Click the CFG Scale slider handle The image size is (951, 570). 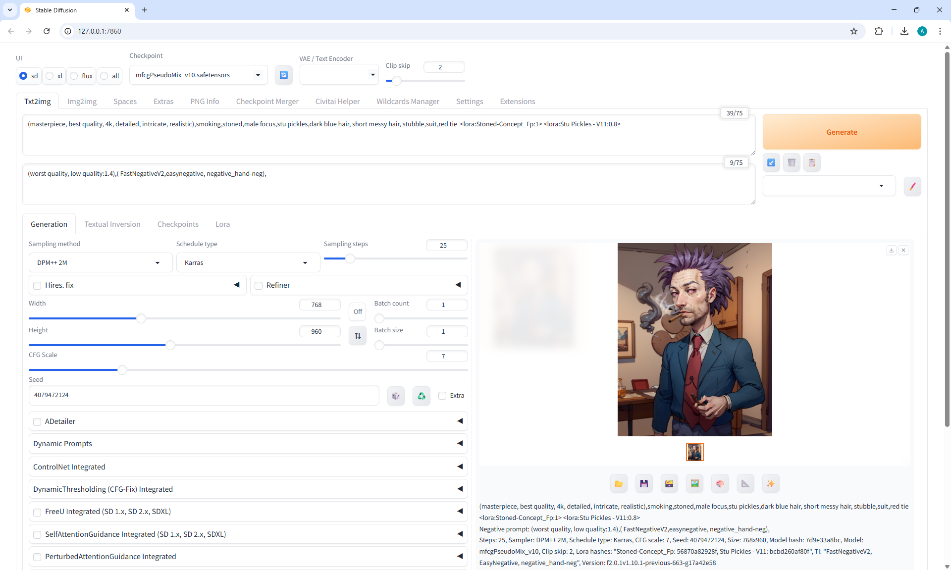[x=122, y=370]
